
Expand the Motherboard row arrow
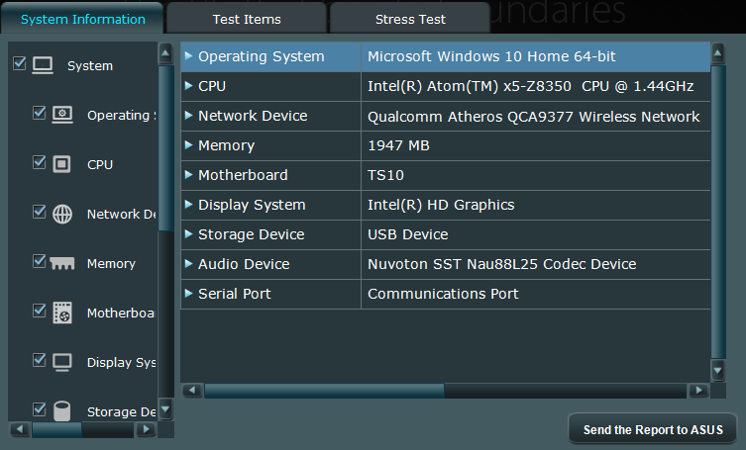(188, 175)
